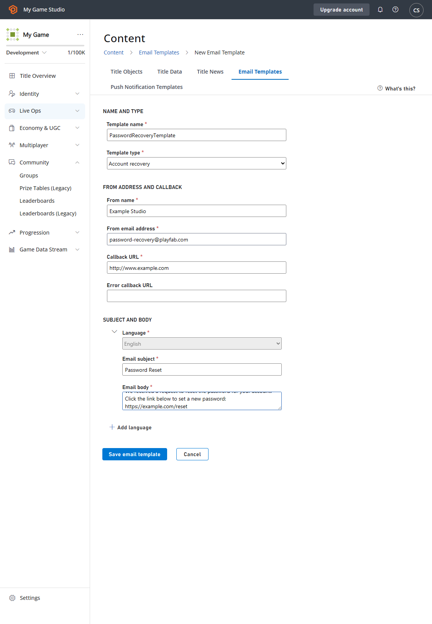Switch to the Title News tab

click(x=210, y=72)
